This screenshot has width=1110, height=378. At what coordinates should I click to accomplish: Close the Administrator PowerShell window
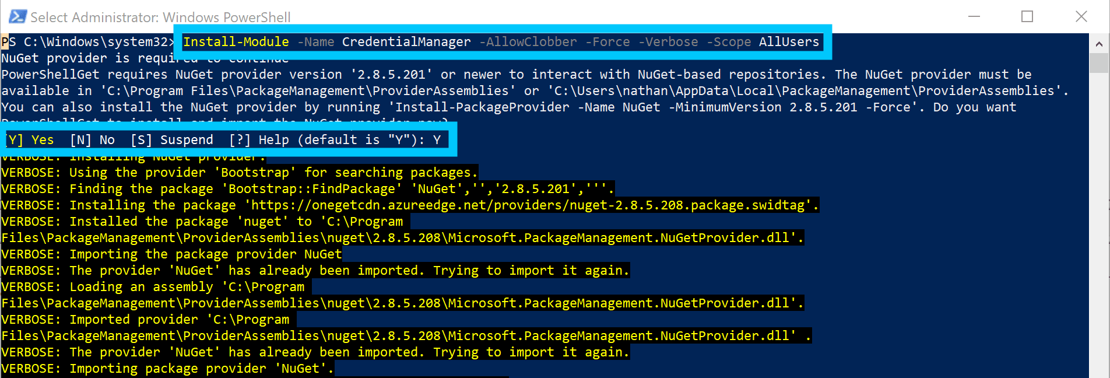point(1081,16)
